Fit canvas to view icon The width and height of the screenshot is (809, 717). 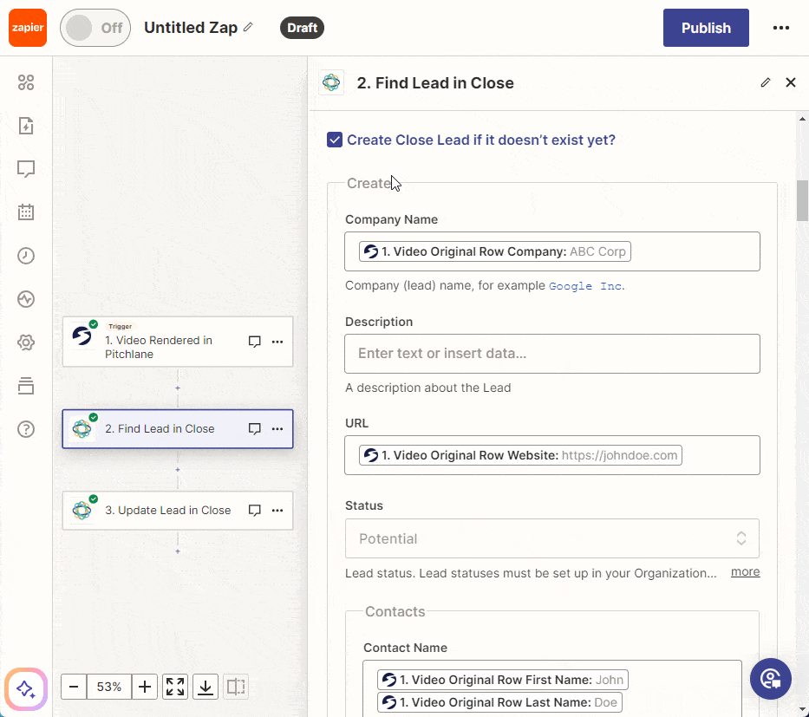click(x=175, y=687)
